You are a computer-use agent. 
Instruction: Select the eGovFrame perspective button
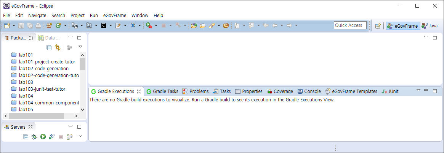coord(402,26)
